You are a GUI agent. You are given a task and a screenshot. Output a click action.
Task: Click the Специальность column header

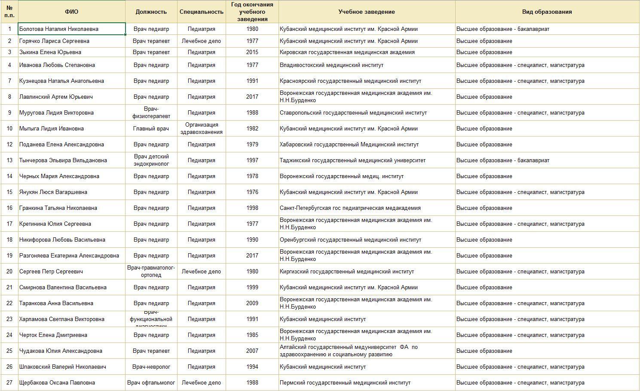[202, 12]
